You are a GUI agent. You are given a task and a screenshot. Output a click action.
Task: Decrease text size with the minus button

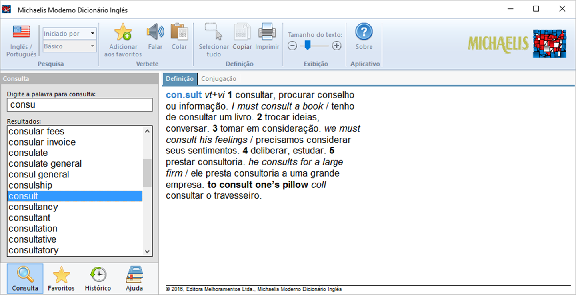coord(292,46)
